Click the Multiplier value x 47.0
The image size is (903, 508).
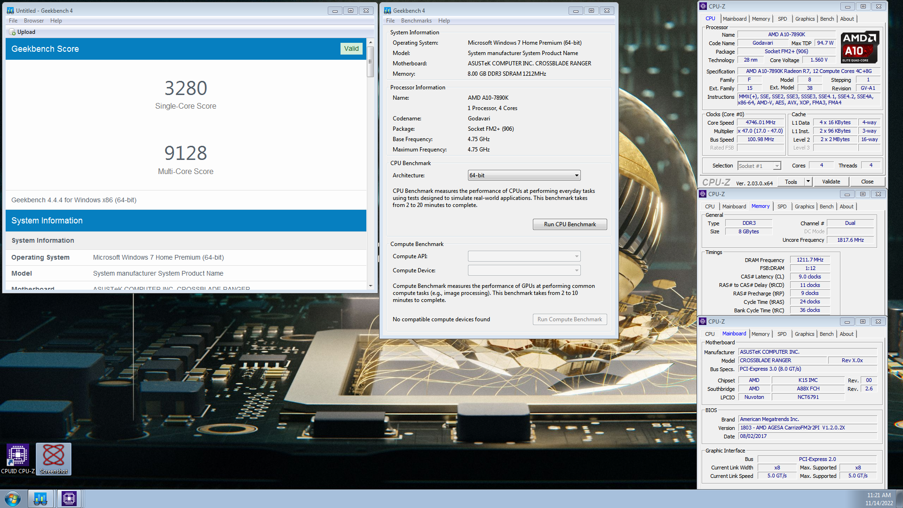pos(760,131)
